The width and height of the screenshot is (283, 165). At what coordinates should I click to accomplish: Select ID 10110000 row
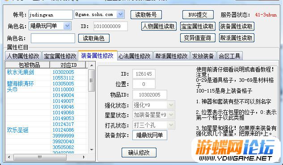[x=63, y=89]
